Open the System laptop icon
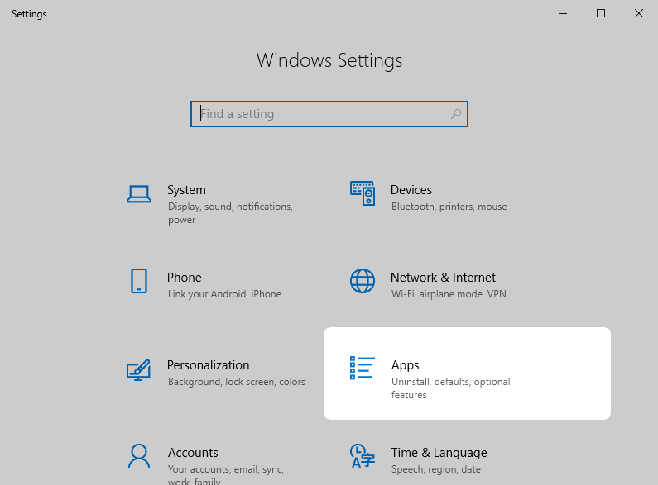658x485 pixels. [139, 194]
